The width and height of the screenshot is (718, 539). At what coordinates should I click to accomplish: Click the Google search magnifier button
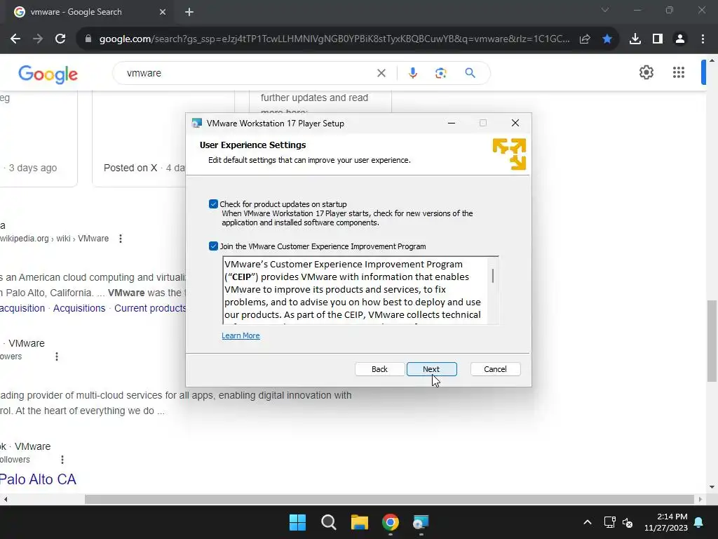470,73
